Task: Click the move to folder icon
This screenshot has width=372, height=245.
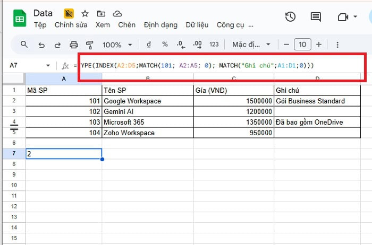Action: click(x=101, y=13)
